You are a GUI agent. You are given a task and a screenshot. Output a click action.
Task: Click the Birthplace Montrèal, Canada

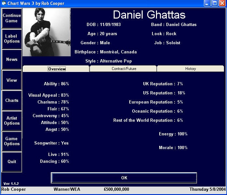tap(118, 52)
